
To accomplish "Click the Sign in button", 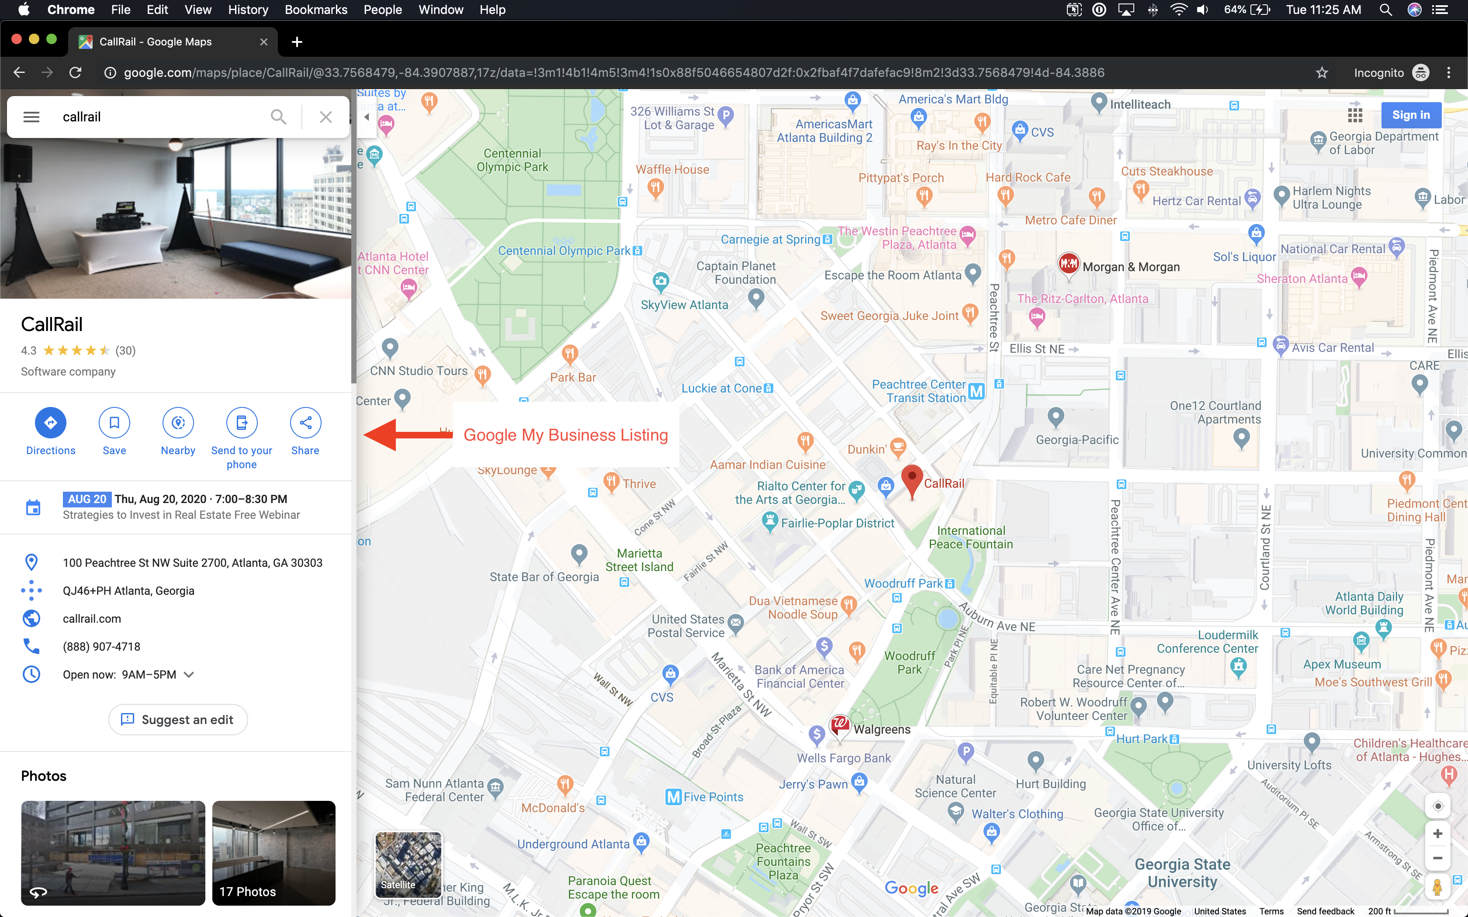I will (x=1411, y=114).
